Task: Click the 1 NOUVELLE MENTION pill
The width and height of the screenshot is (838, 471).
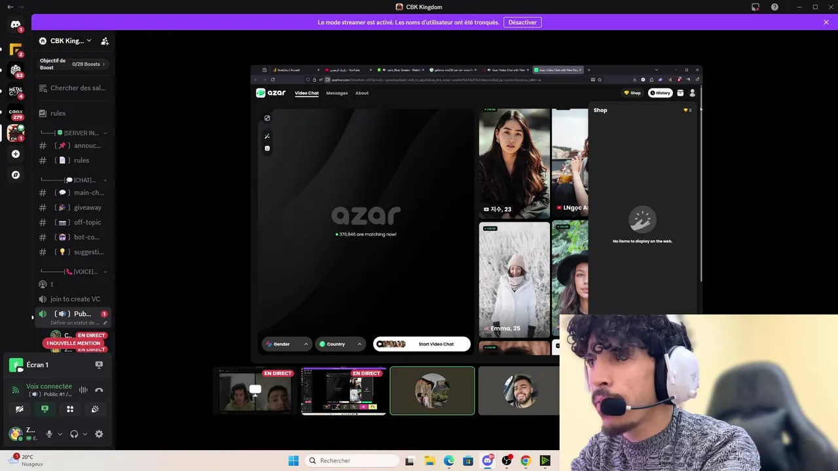Action: pos(73,343)
